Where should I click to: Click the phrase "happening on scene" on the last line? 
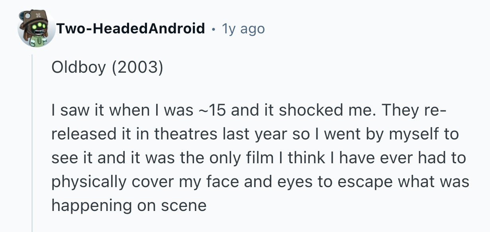point(129,205)
